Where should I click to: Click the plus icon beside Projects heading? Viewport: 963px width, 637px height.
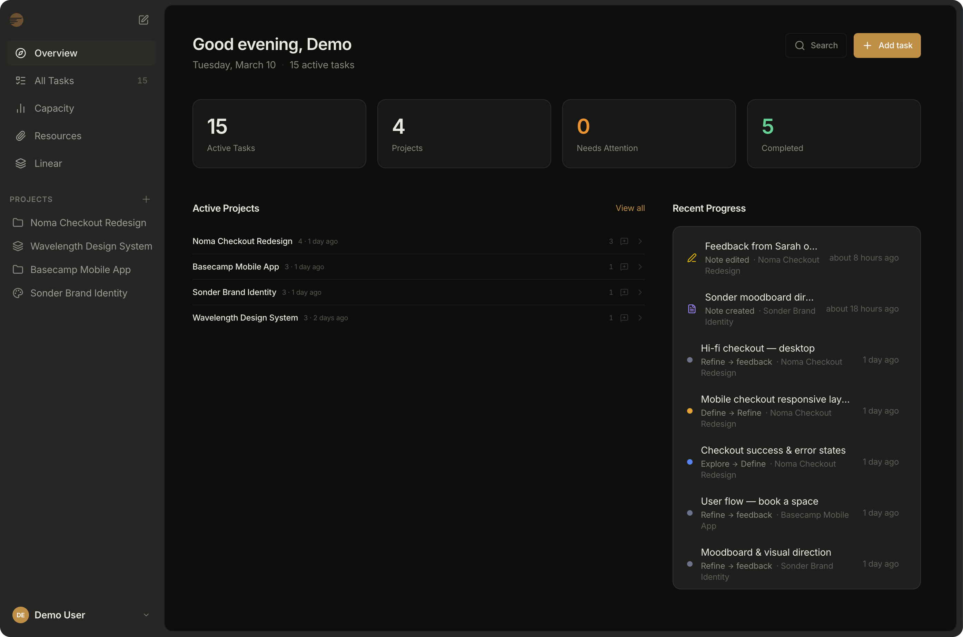tap(146, 199)
